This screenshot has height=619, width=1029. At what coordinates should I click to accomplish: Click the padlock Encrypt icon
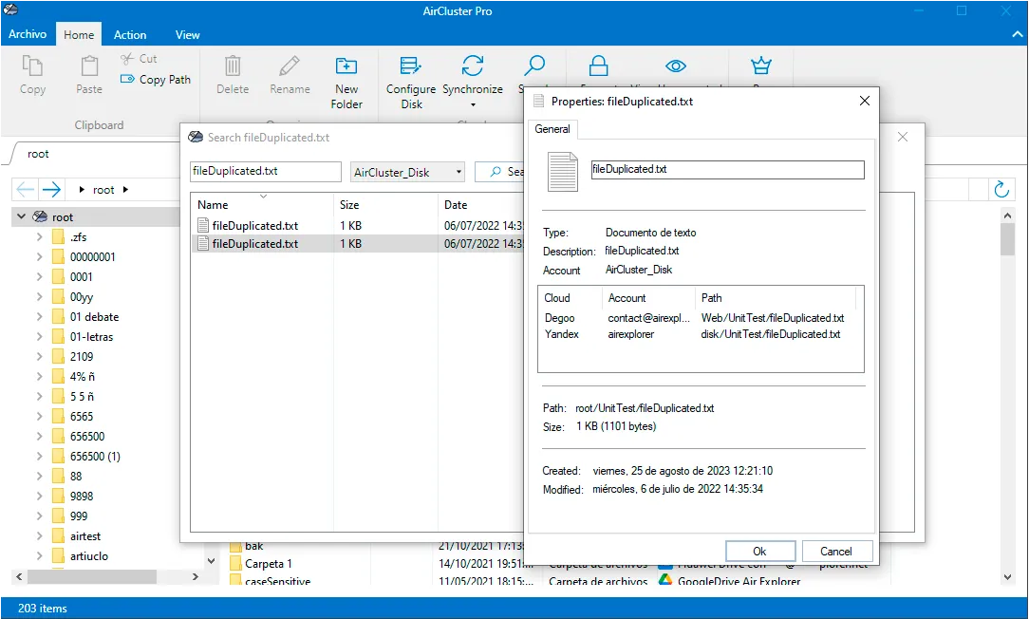598,66
